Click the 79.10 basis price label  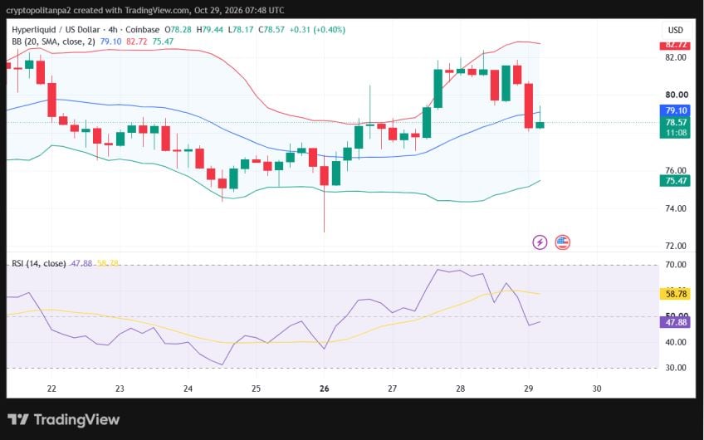675,110
